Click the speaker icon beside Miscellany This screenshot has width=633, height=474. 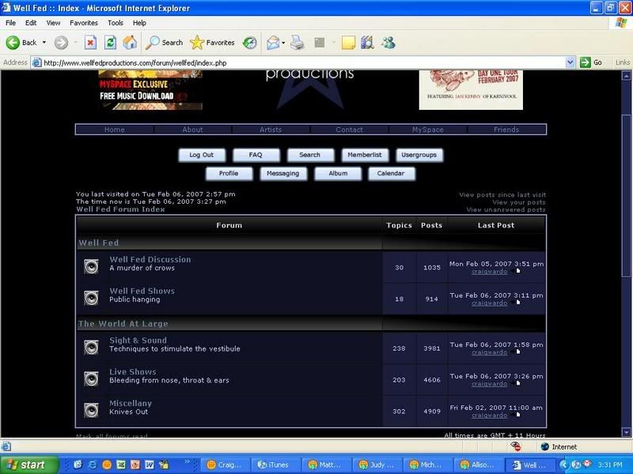(91, 410)
